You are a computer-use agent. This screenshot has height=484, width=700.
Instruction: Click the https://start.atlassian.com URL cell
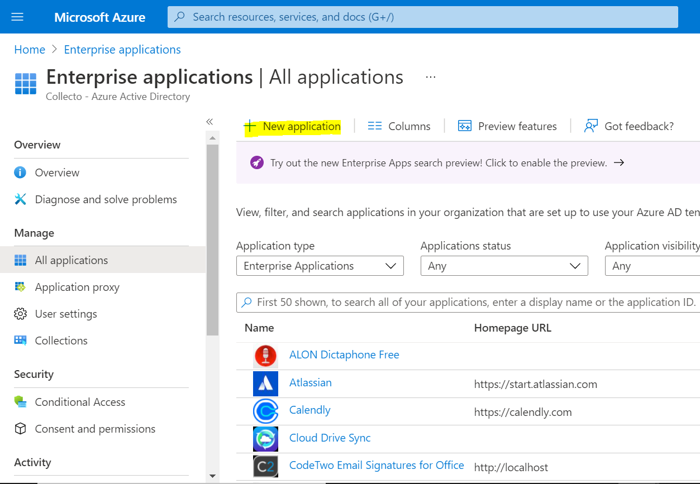coord(536,384)
